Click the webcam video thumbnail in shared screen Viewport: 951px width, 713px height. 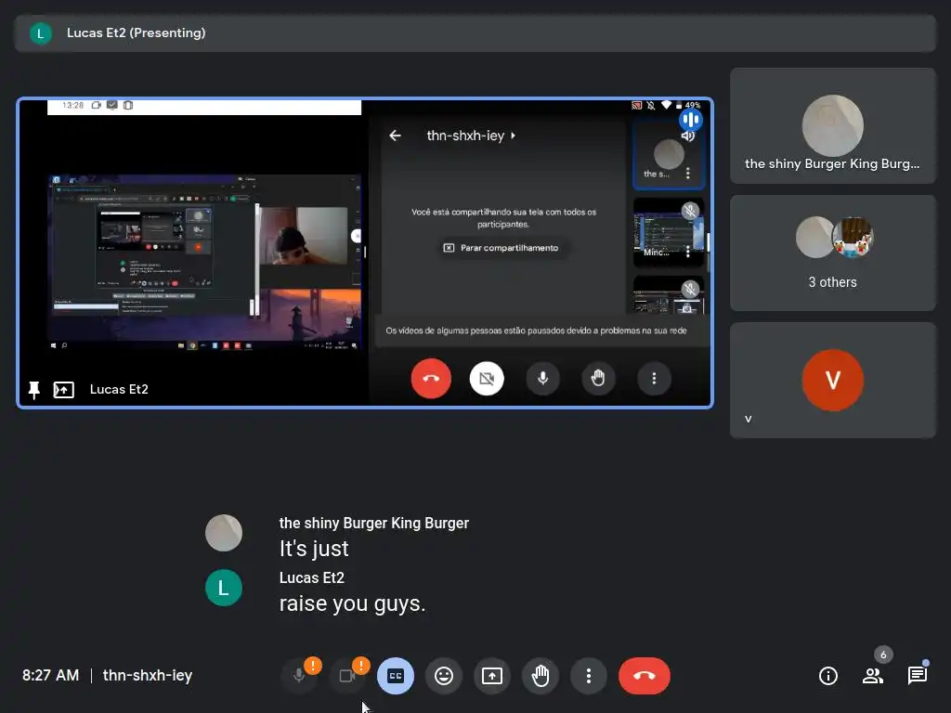(x=304, y=236)
